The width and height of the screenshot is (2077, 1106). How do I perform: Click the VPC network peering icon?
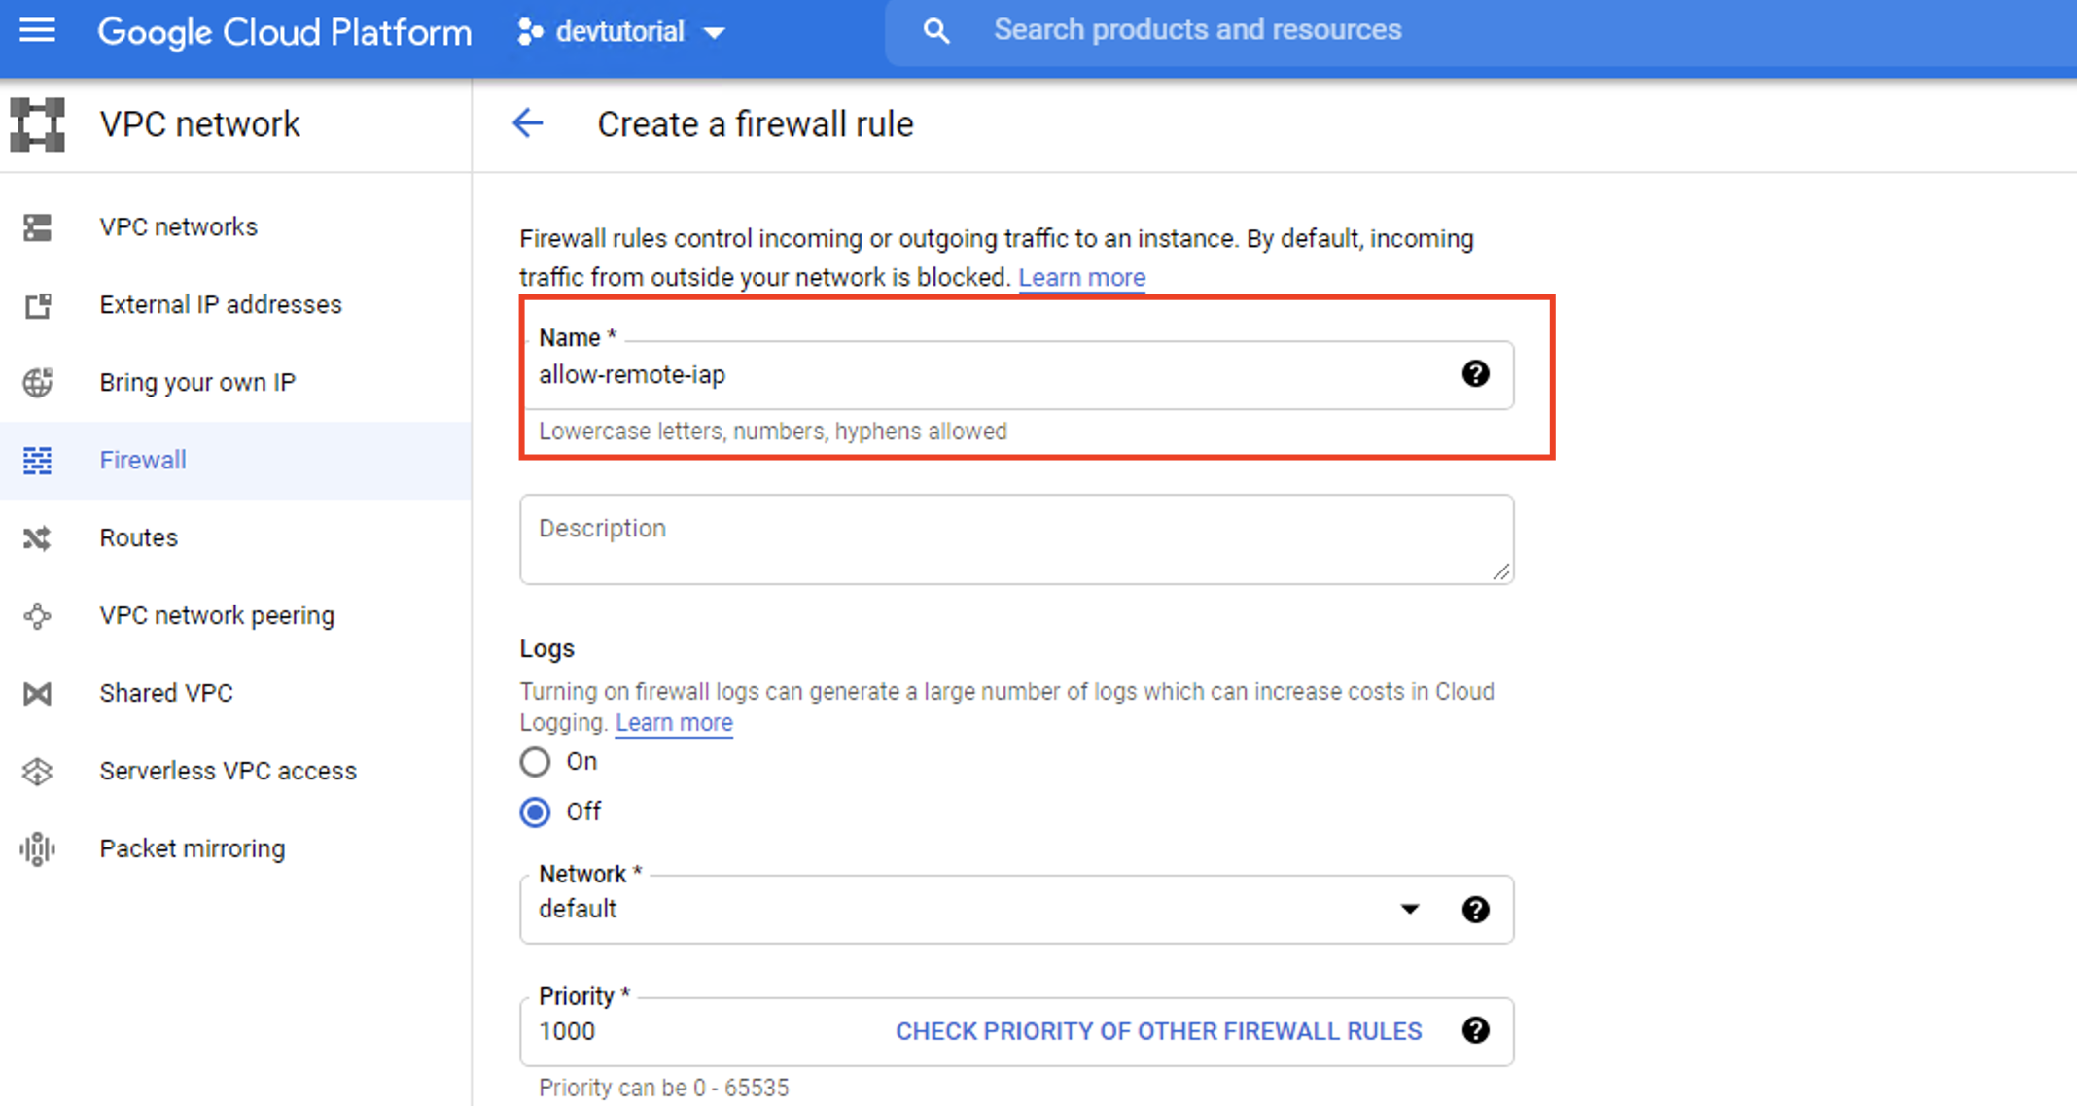(x=37, y=616)
